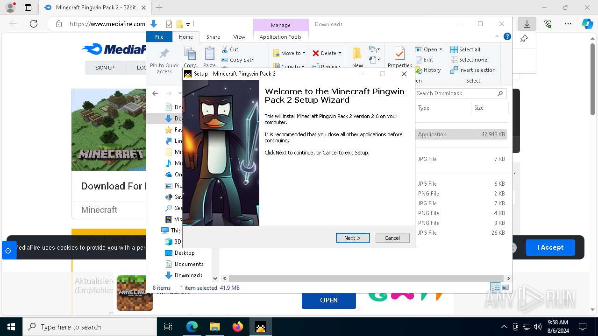Switch to the View ribbon tab

[x=239, y=37]
